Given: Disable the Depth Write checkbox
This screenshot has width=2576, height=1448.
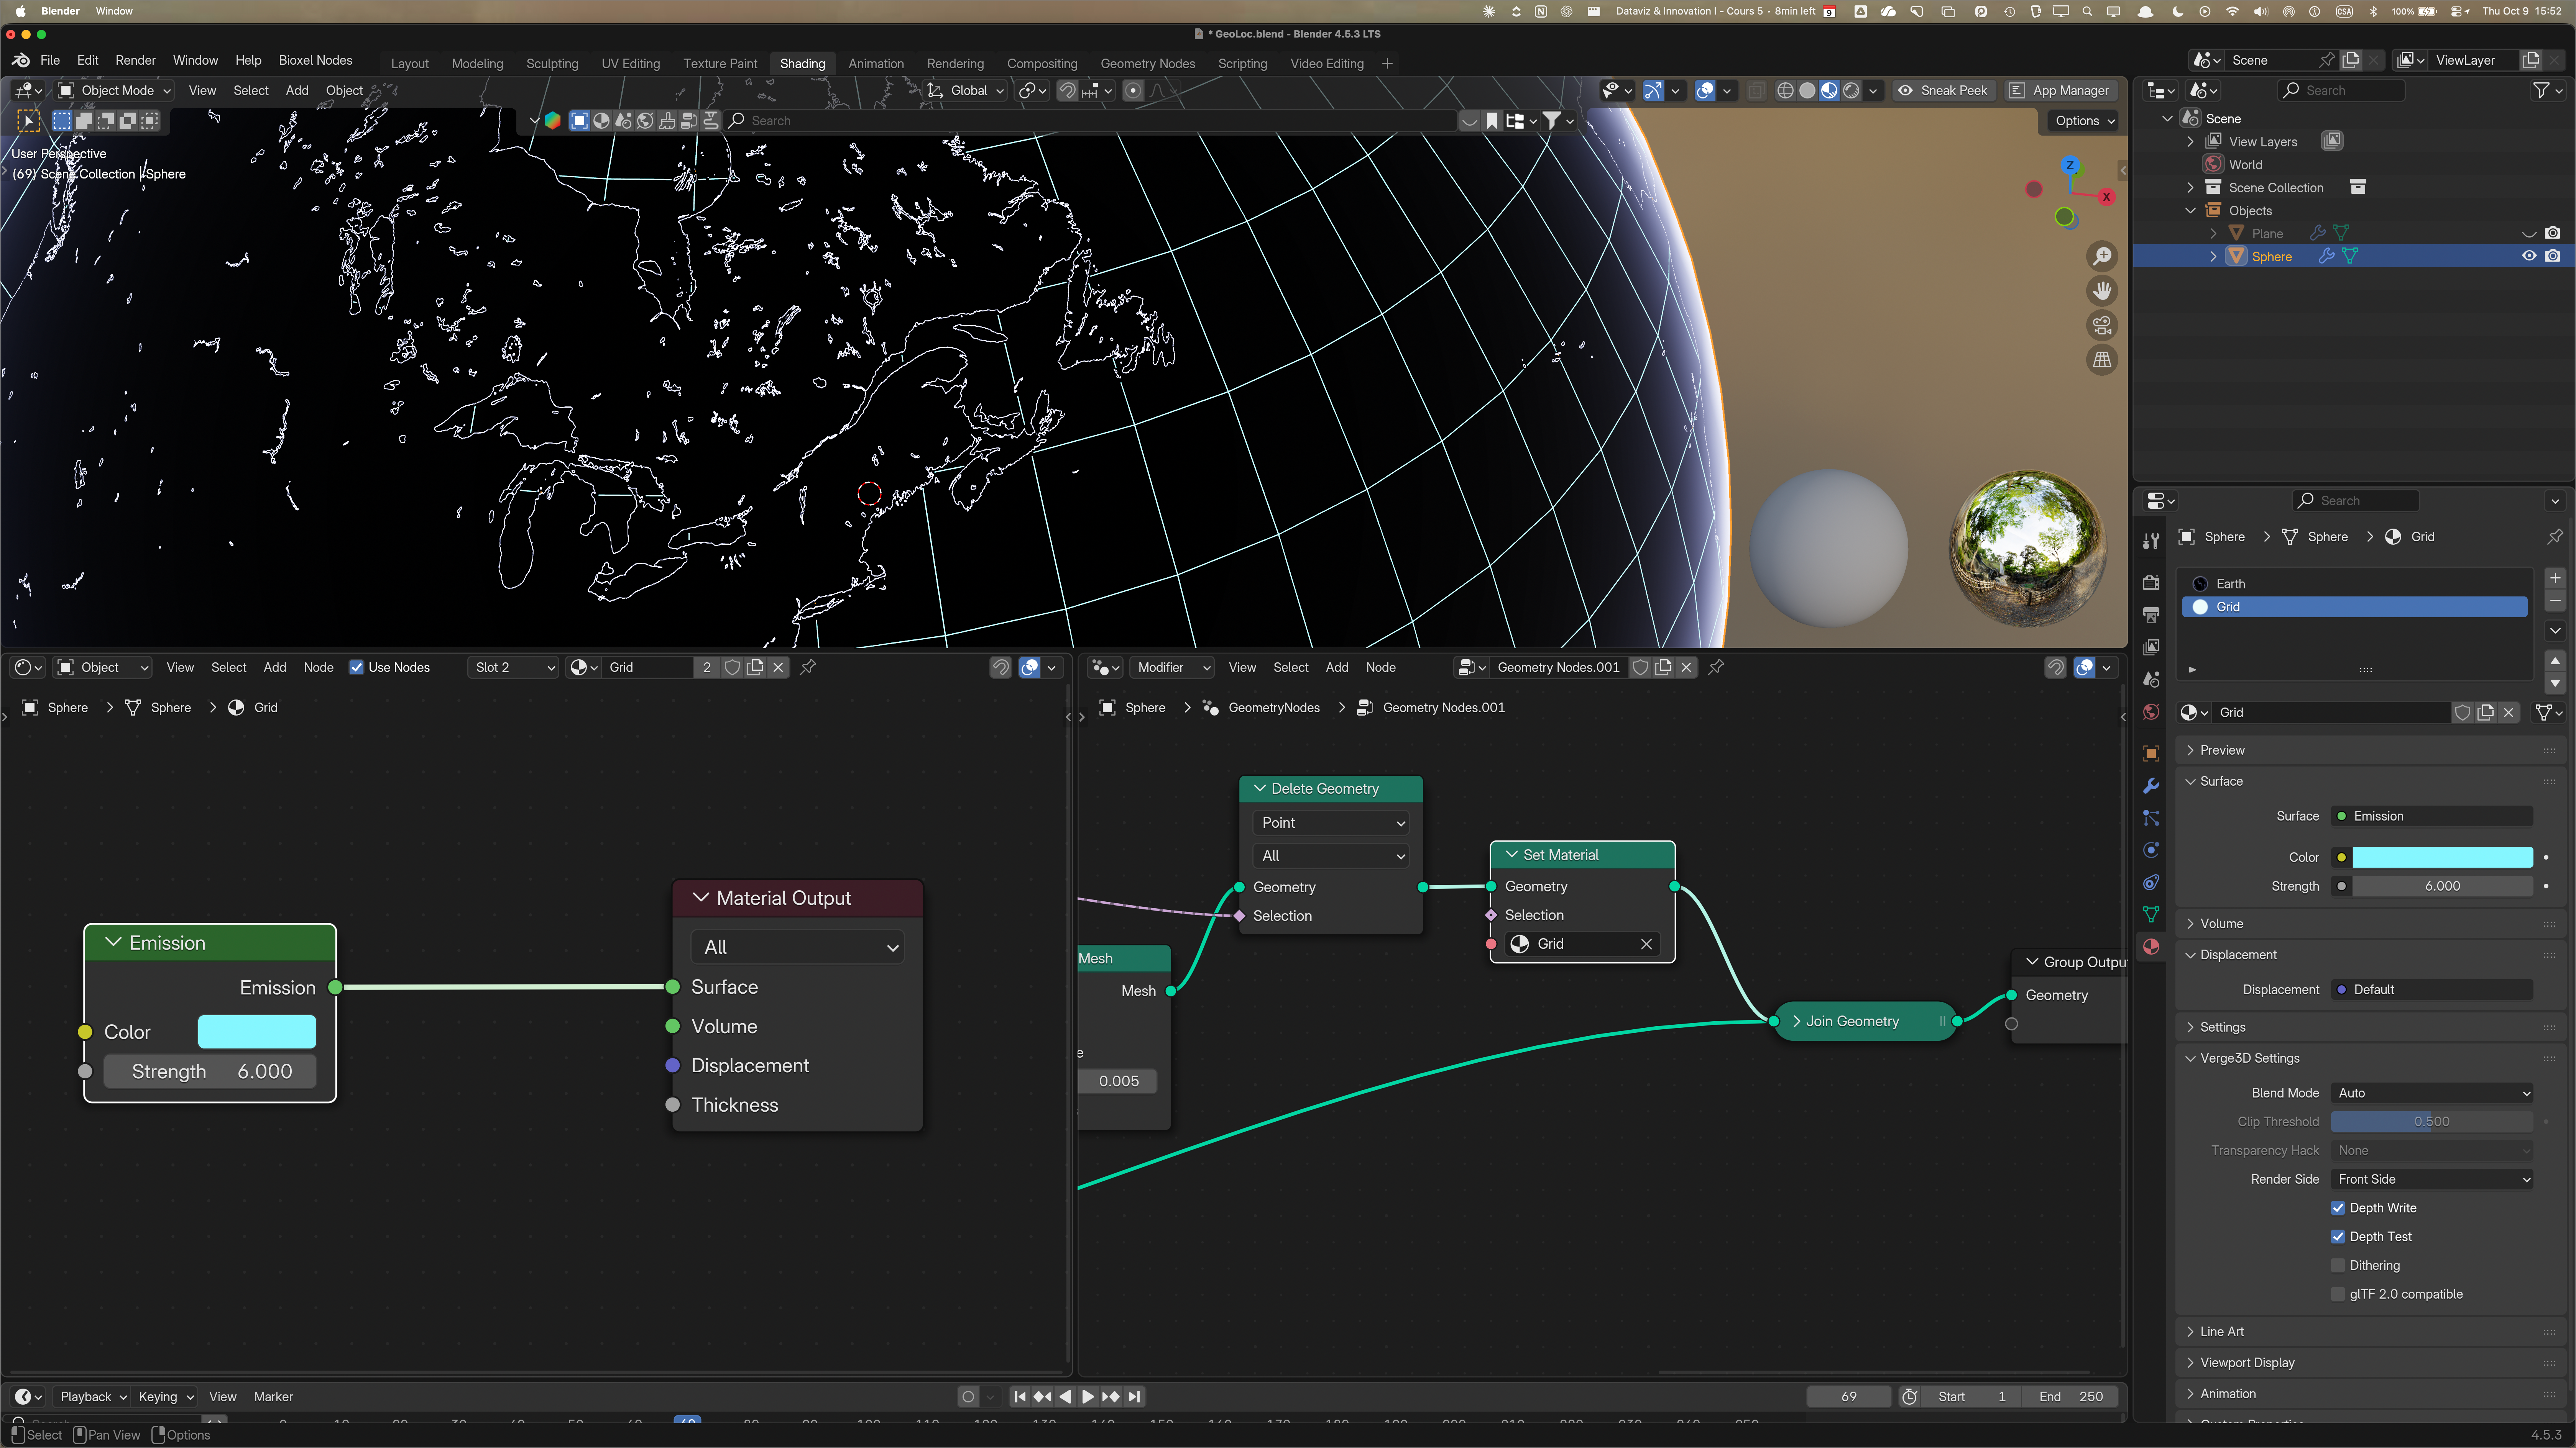Looking at the screenshot, I should 2338,1208.
